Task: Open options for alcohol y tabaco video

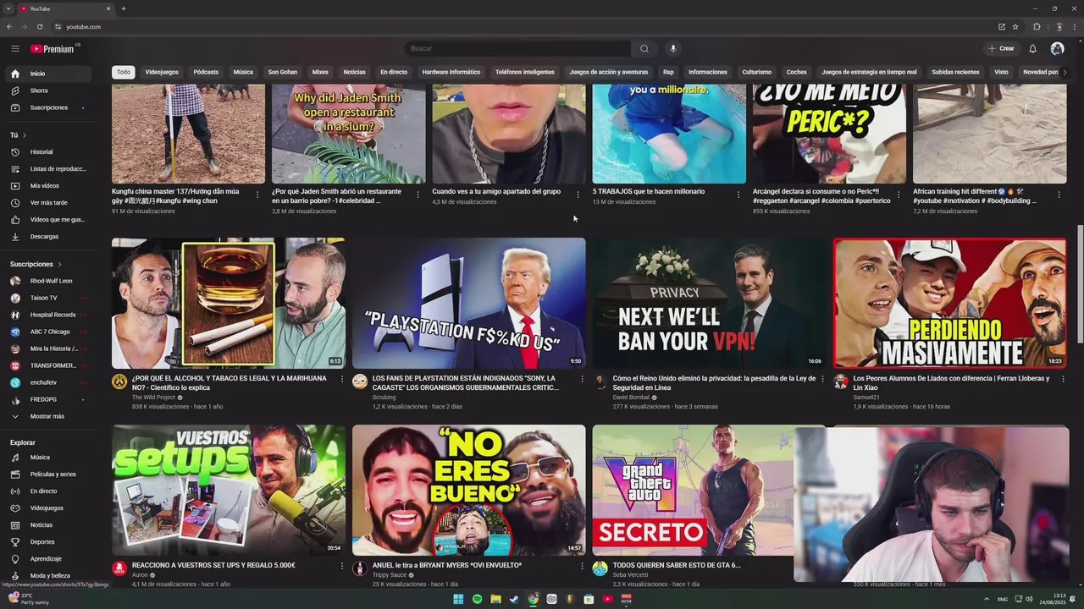Action: [342, 379]
